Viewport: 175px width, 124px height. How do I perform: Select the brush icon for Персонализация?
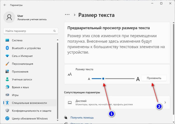7,64
